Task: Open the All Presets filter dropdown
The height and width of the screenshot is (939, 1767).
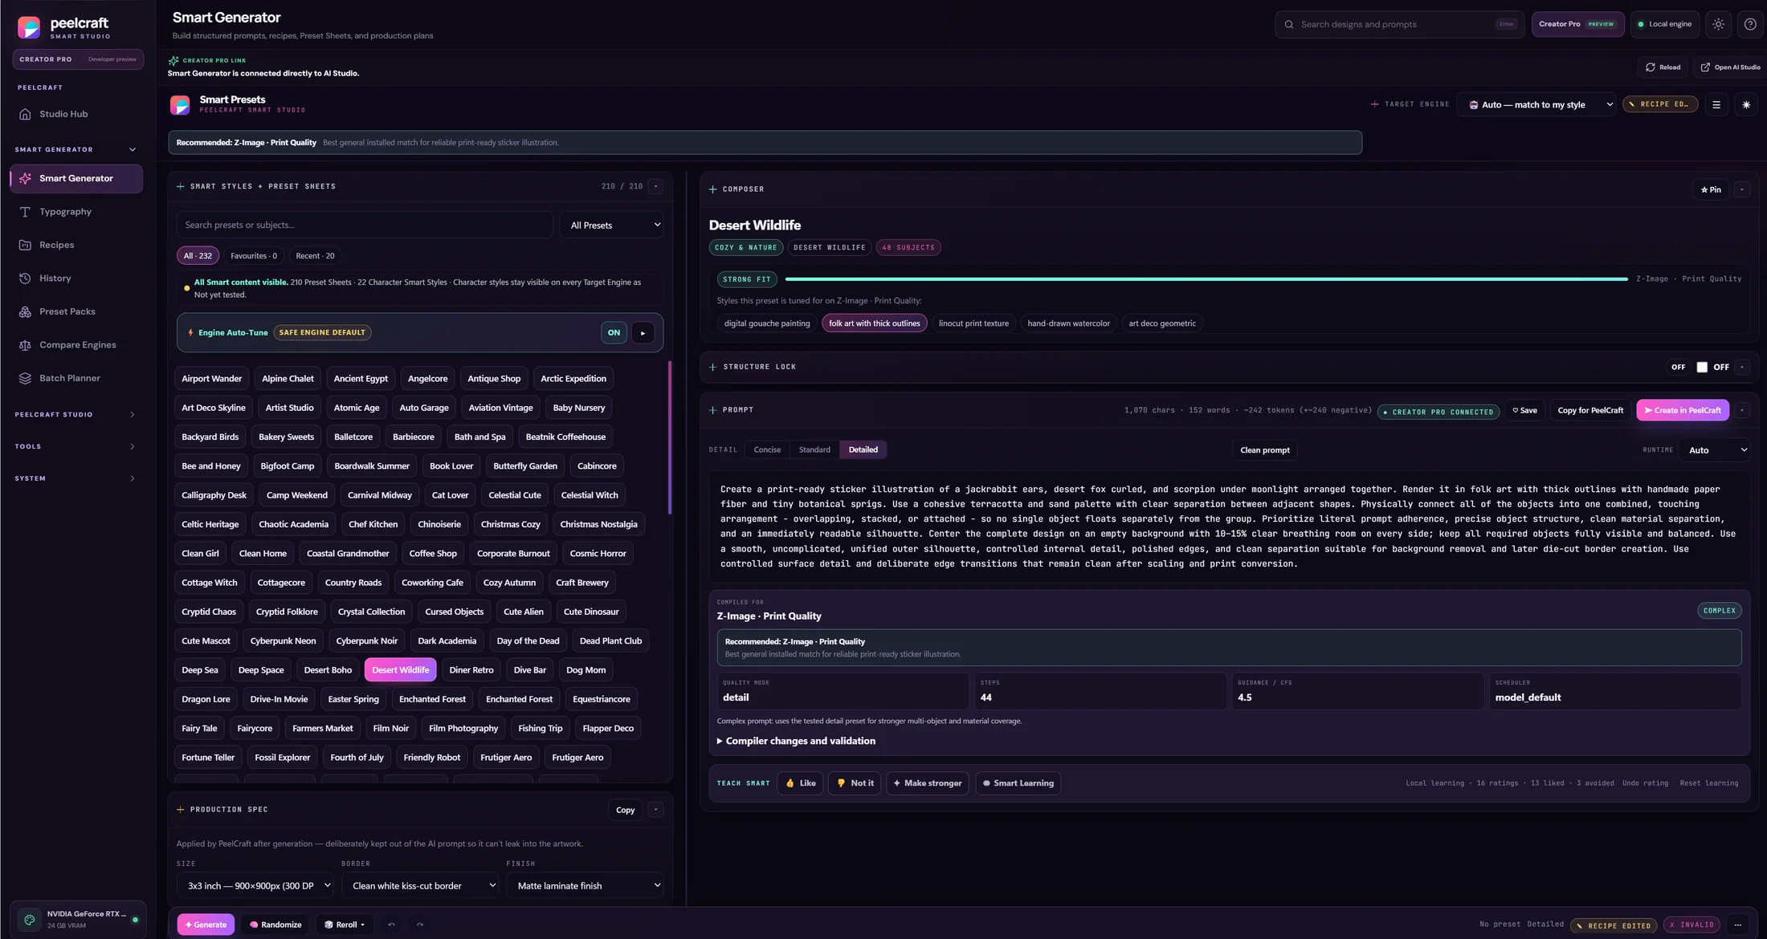Action: click(x=612, y=226)
